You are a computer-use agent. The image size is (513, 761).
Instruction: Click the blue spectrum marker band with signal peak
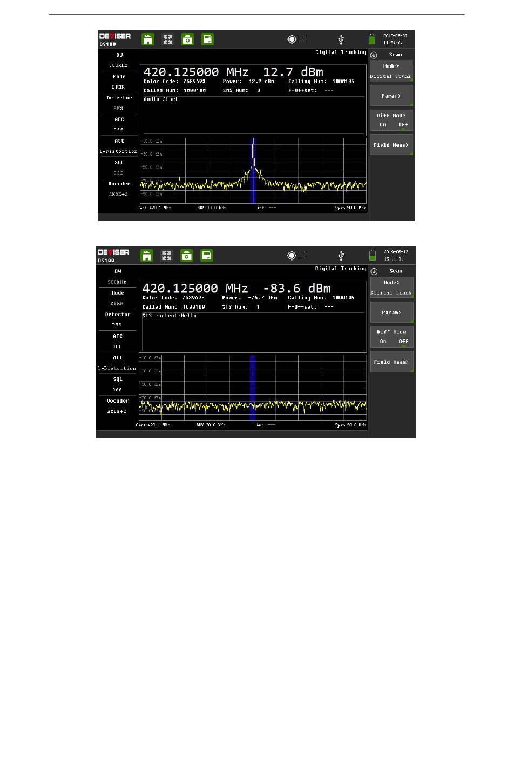[253, 171]
